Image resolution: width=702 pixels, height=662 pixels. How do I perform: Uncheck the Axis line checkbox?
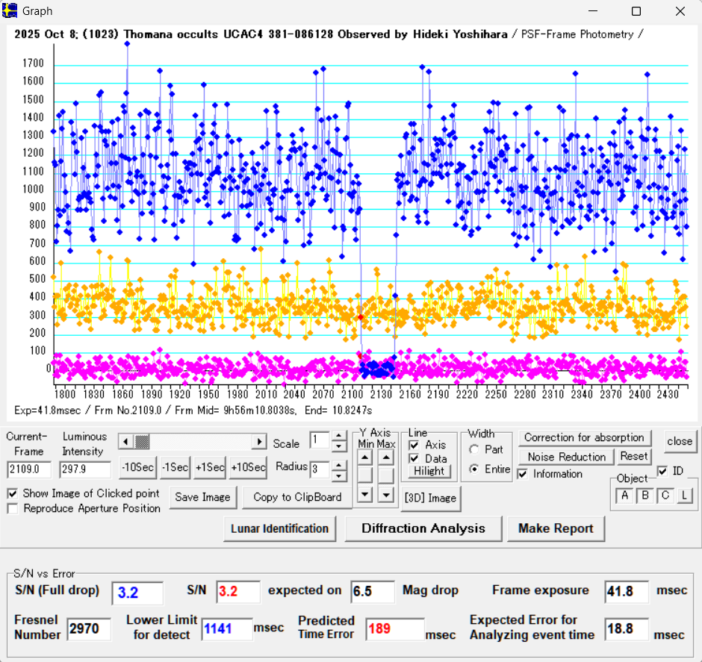pos(414,446)
